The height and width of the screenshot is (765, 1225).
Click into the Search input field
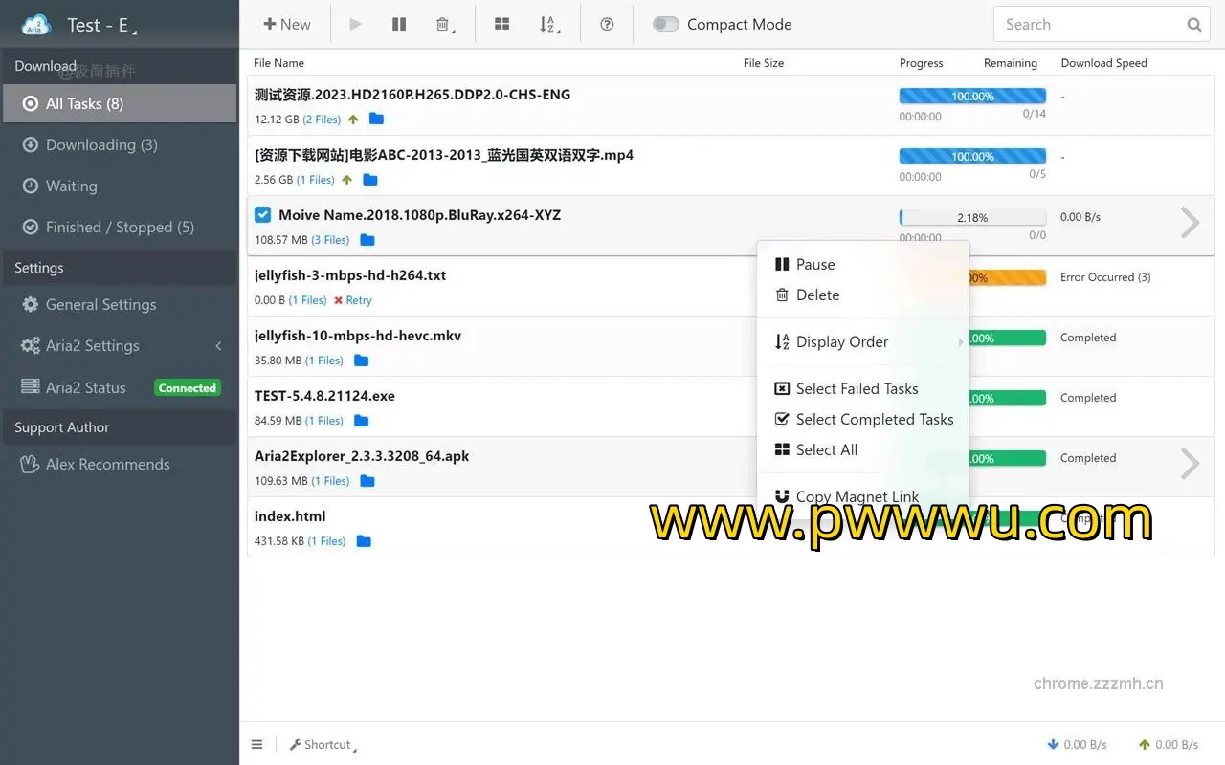click(1086, 25)
